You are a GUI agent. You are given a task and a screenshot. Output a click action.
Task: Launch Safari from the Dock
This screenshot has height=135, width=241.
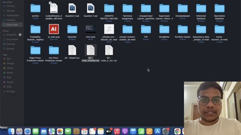27,131
